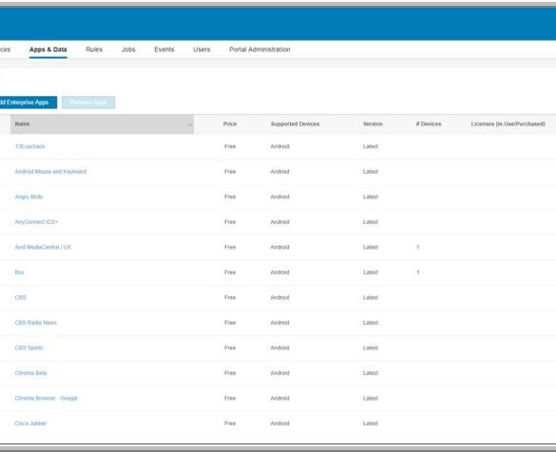
Task: Open the Events tab
Action: 164,49
